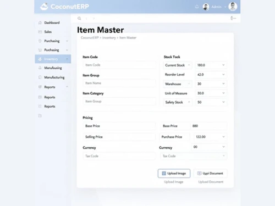
Task: Open Manufacturing in the sidebar
Action: coord(54,77)
